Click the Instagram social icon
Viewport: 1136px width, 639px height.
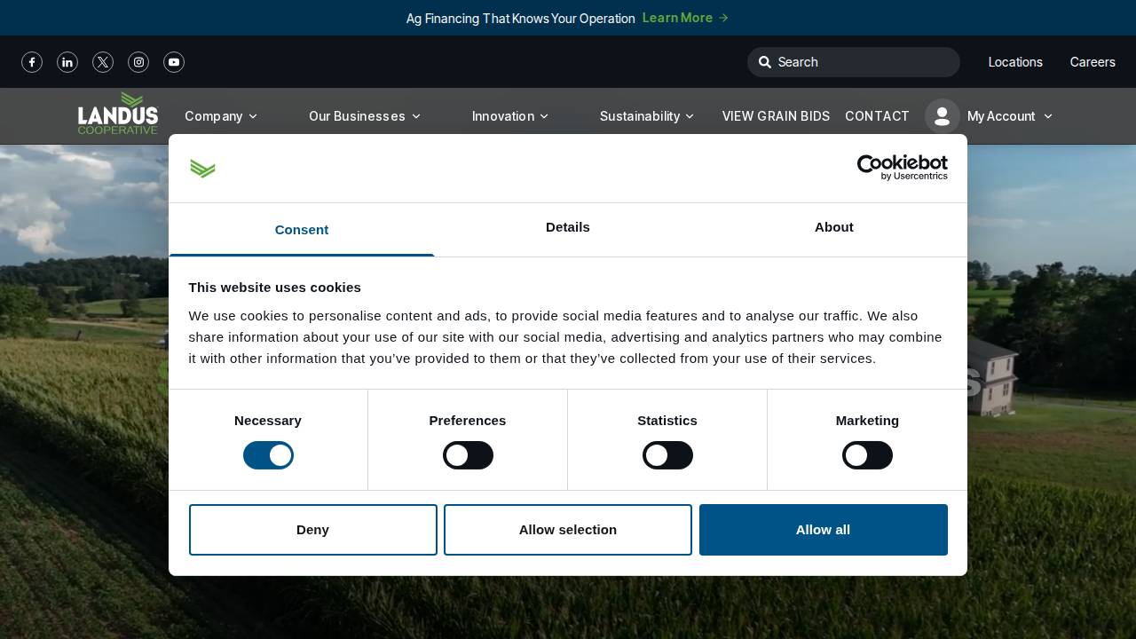click(x=138, y=62)
